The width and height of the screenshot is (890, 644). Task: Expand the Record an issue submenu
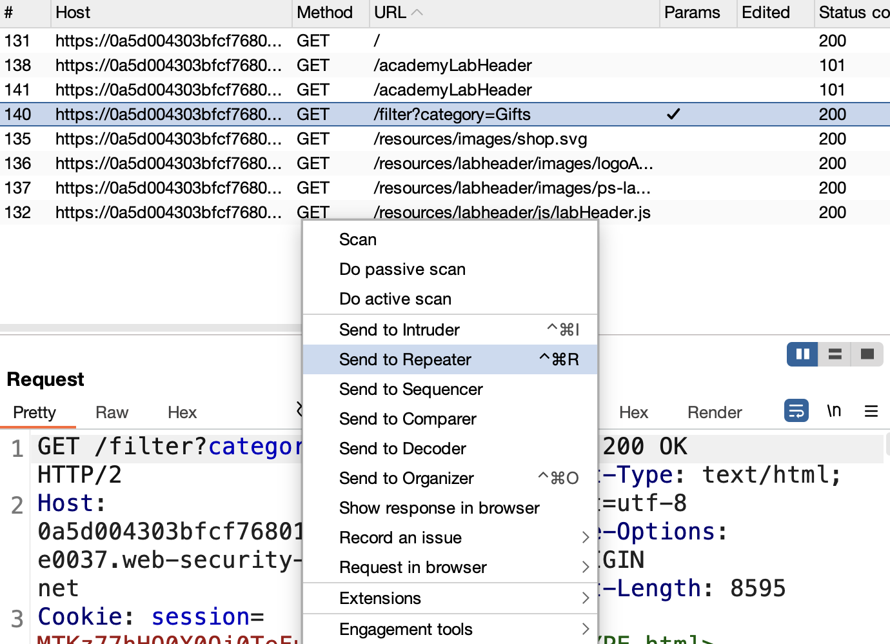click(x=585, y=538)
